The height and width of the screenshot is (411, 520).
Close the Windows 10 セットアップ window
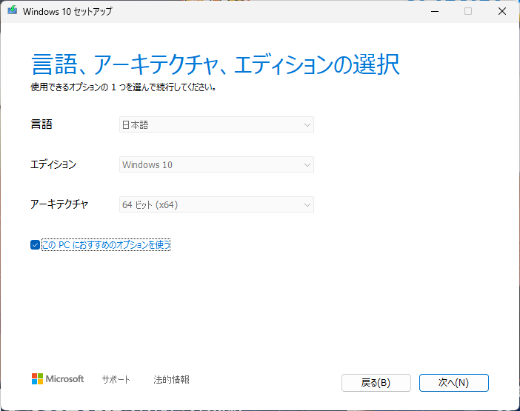pos(502,11)
